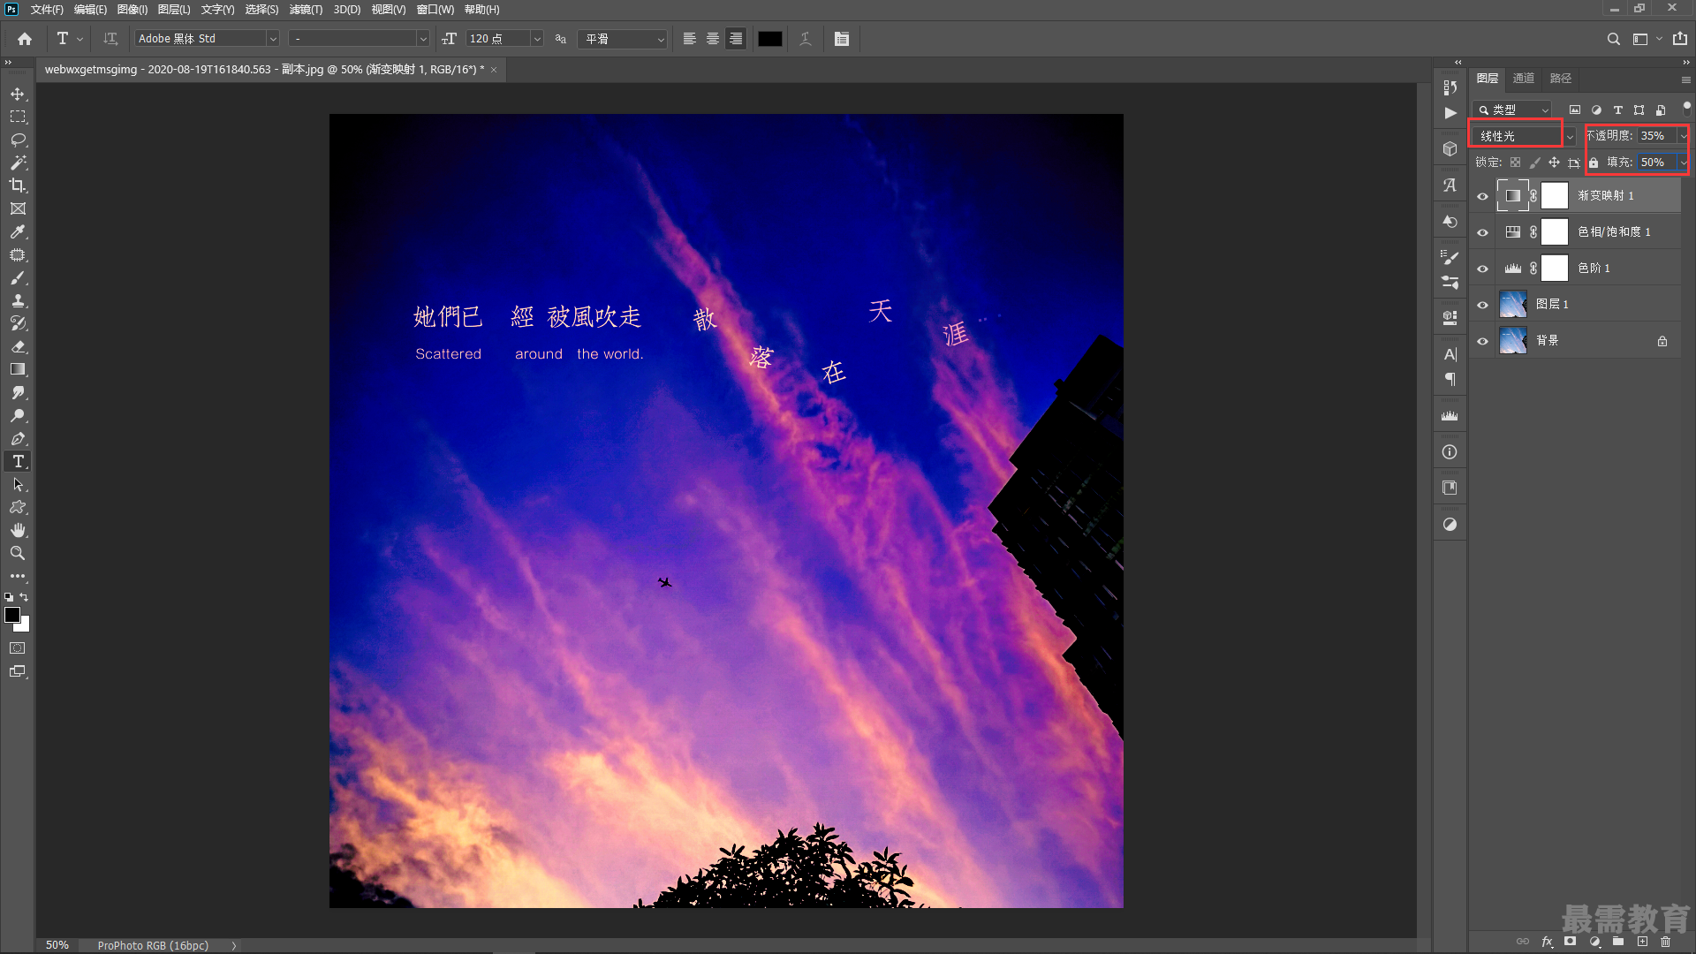The image size is (1696, 954).
Task: Switch to the 通道 tab
Action: point(1524,79)
